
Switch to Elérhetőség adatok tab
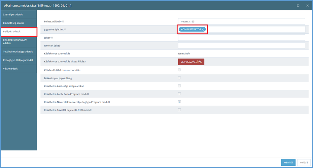18,23
